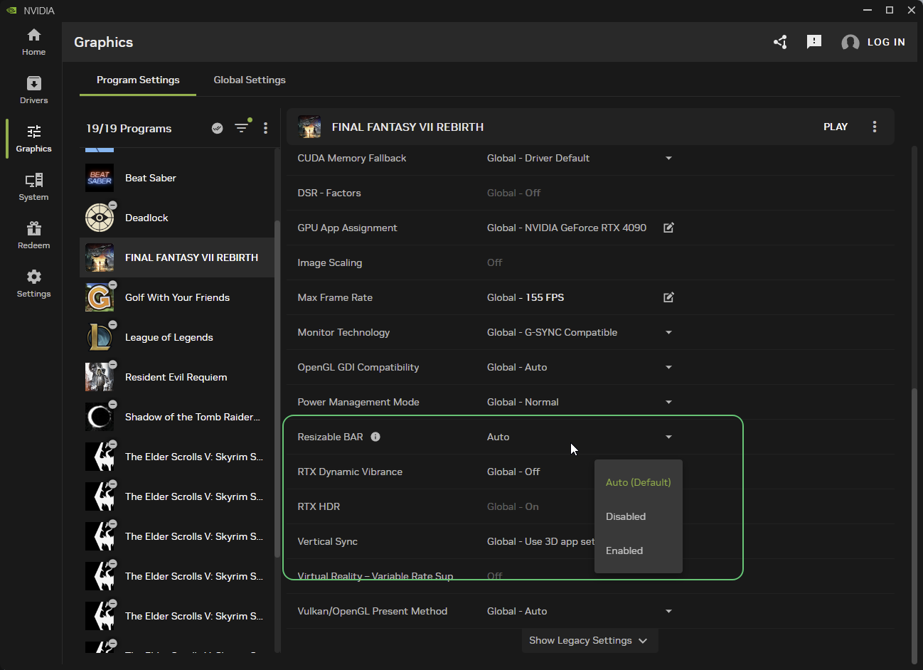Click the share icon in the header
The height and width of the screenshot is (670, 923).
[x=780, y=42]
